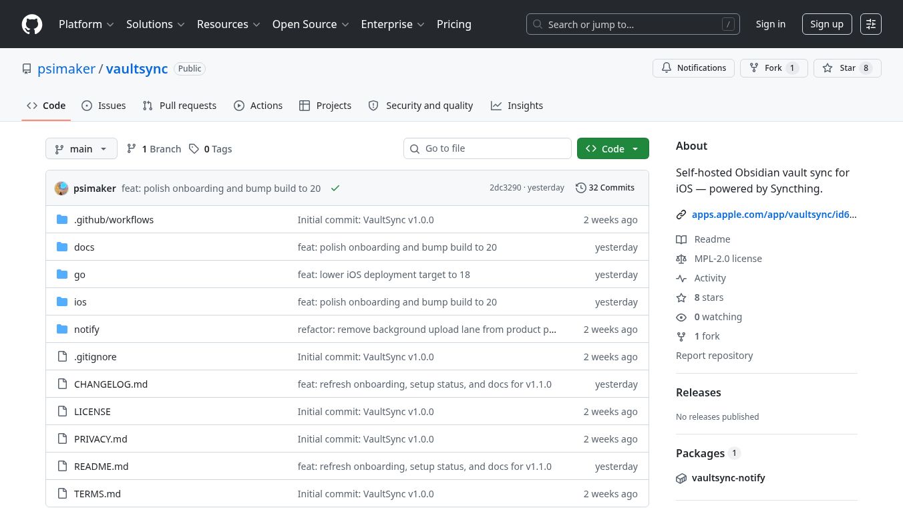
Task: Open the 32 Commits history link
Action: point(605,188)
